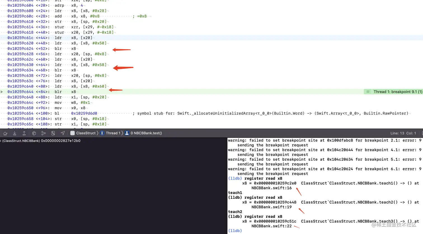Screen dimensions: 423x234
Task: Click the bl line address 0x10259c654
Action: [x=20, y=113]
